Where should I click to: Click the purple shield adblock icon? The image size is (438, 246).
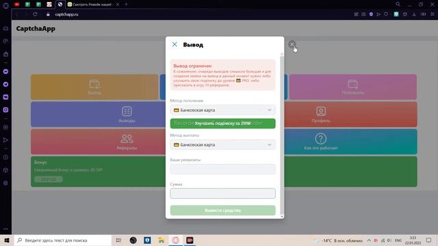(x=371, y=14)
